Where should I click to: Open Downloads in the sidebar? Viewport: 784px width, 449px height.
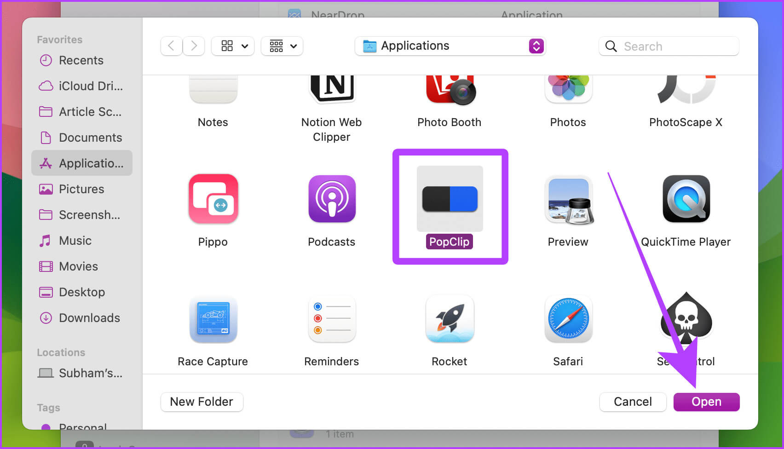point(82,318)
